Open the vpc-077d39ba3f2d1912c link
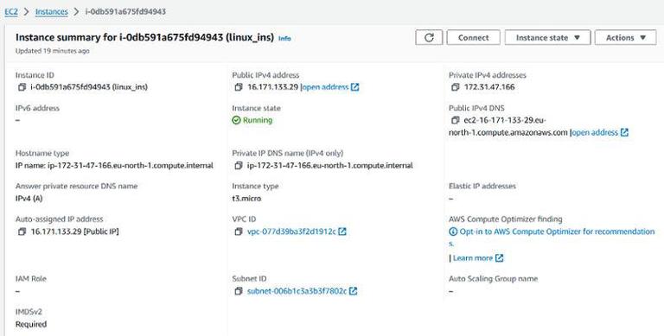 pyautogui.click(x=291, y=231)
